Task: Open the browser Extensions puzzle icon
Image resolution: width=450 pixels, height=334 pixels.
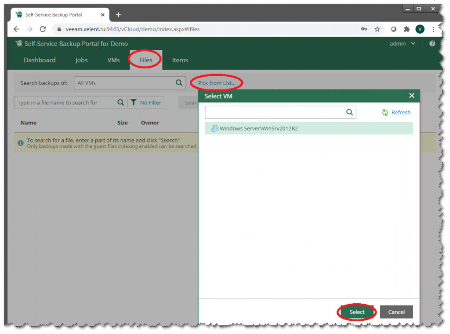Action: [406, 29]
